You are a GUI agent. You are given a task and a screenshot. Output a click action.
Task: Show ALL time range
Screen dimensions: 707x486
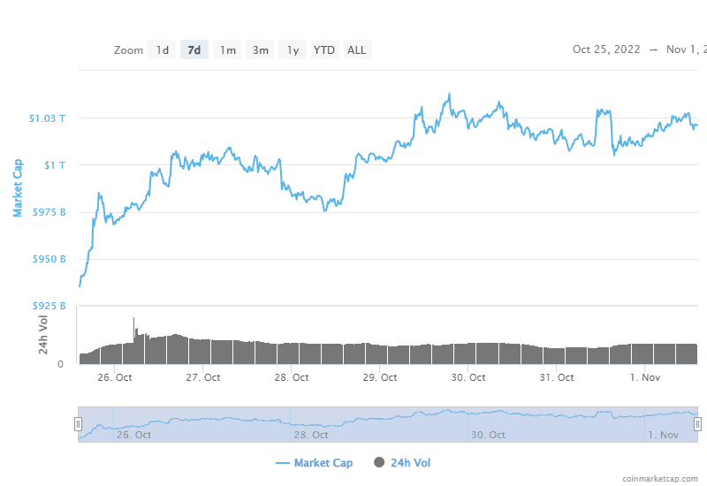(357, 50)
